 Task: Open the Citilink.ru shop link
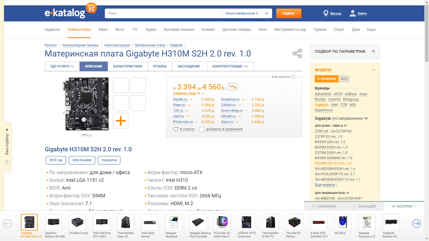coord(228,105)
